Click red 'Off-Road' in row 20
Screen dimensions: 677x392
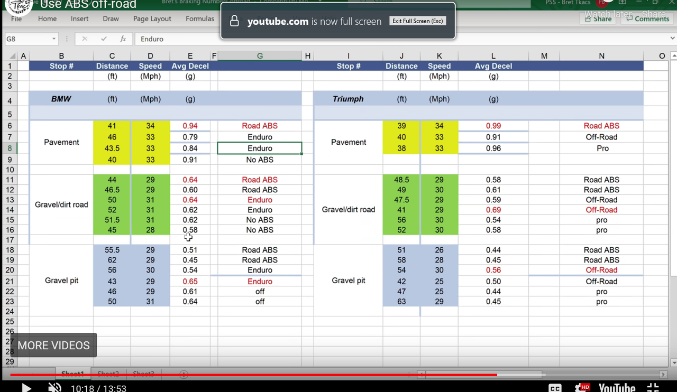tap(601, 270)
